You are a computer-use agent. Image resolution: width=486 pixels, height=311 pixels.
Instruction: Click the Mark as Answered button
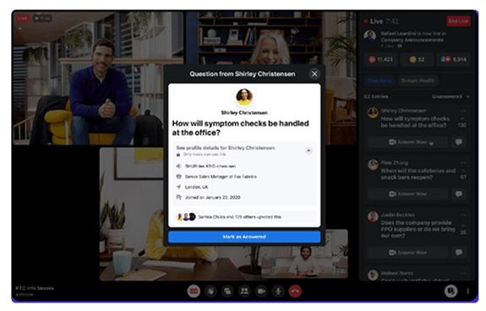point(244,237)
